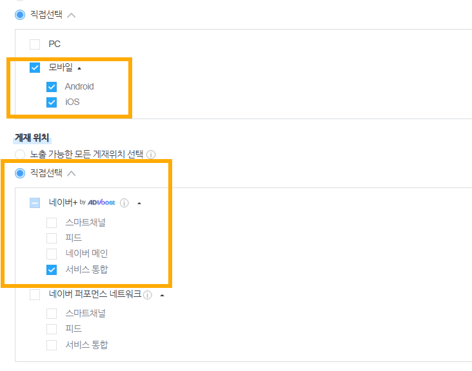Uncheck the iOS checkbox

click(x=52, y=102)
